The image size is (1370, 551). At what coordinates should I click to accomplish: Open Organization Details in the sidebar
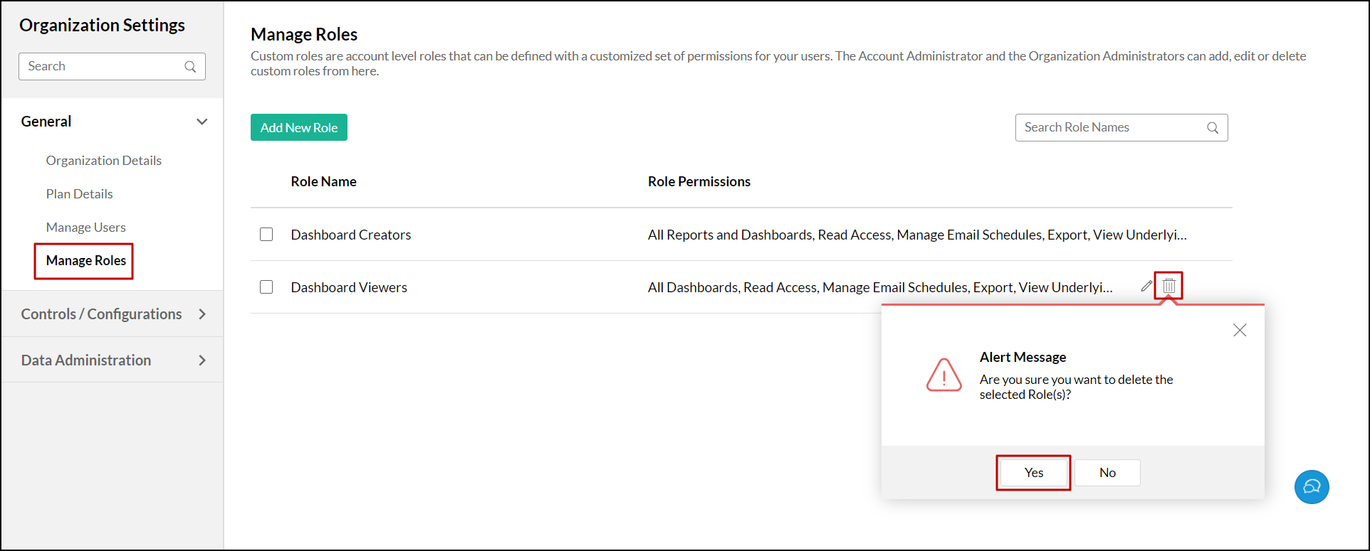tap(104, 161)
